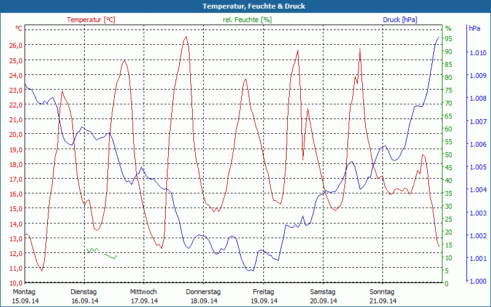491x307 pixels.
Task: Select the Donnerstag 18.09.14 date label
Action: pyautogui.click(x=203, y=296)
